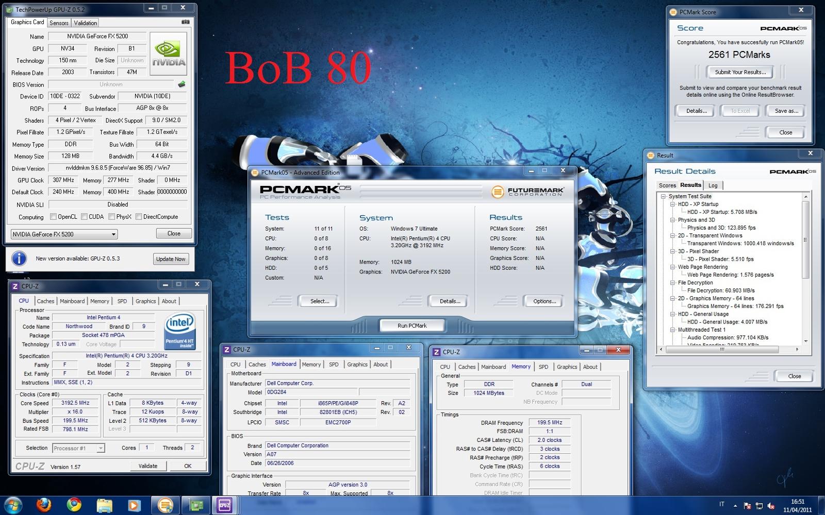Switch to PCMark05 taskbar icon
This screenshot has width=825, height=515.
[165, 505]
